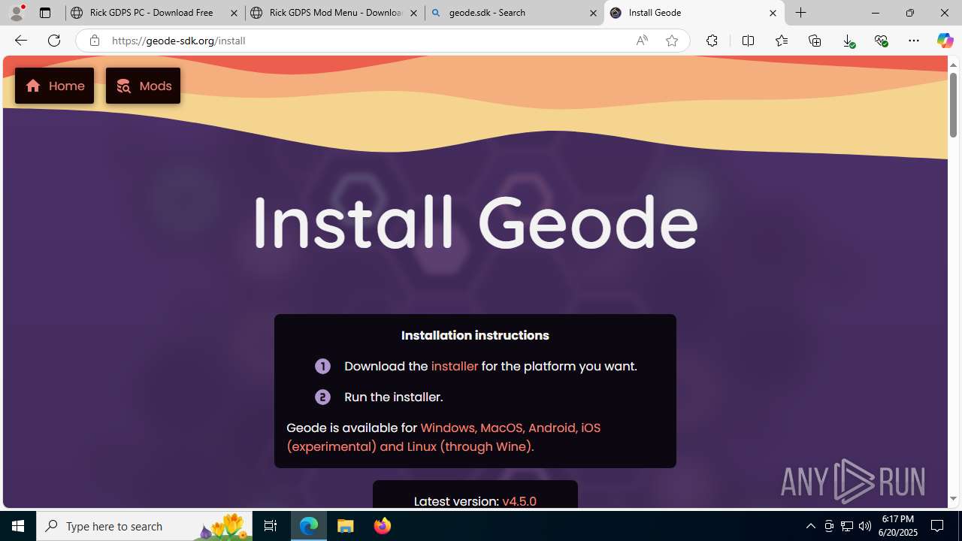Screen dimensions: 962x541
Task: Show browser Downloads
Action: (x=849, y=41)
